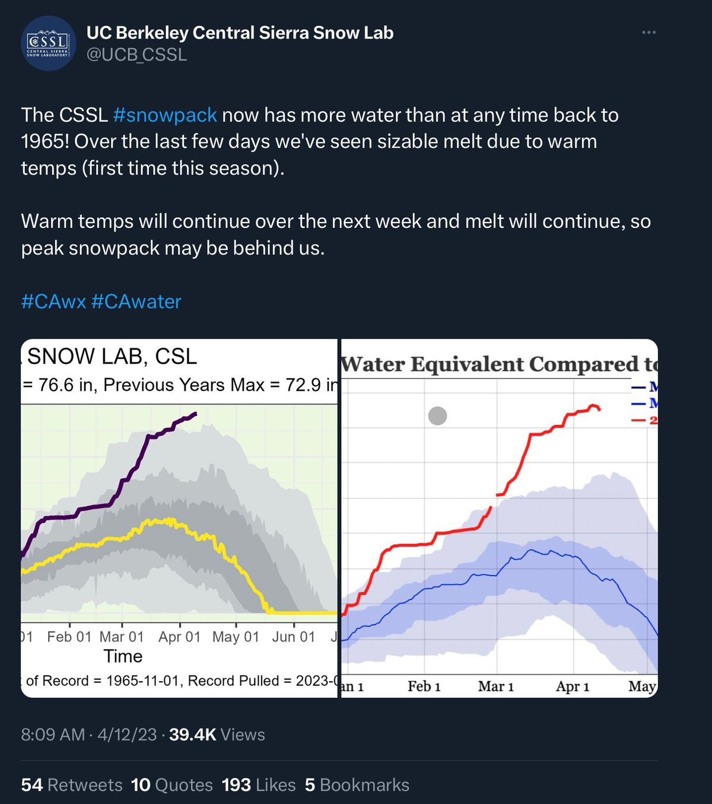Open the @UCB_CSSL handle link
Screen dimensions: 712x804
click(x=136, y=55)
